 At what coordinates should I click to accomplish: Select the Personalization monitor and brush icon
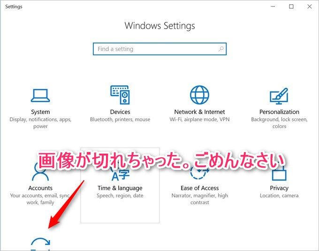click(279, 96)
